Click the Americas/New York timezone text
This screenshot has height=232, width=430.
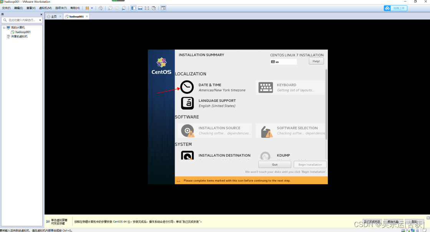pos(222,90)
